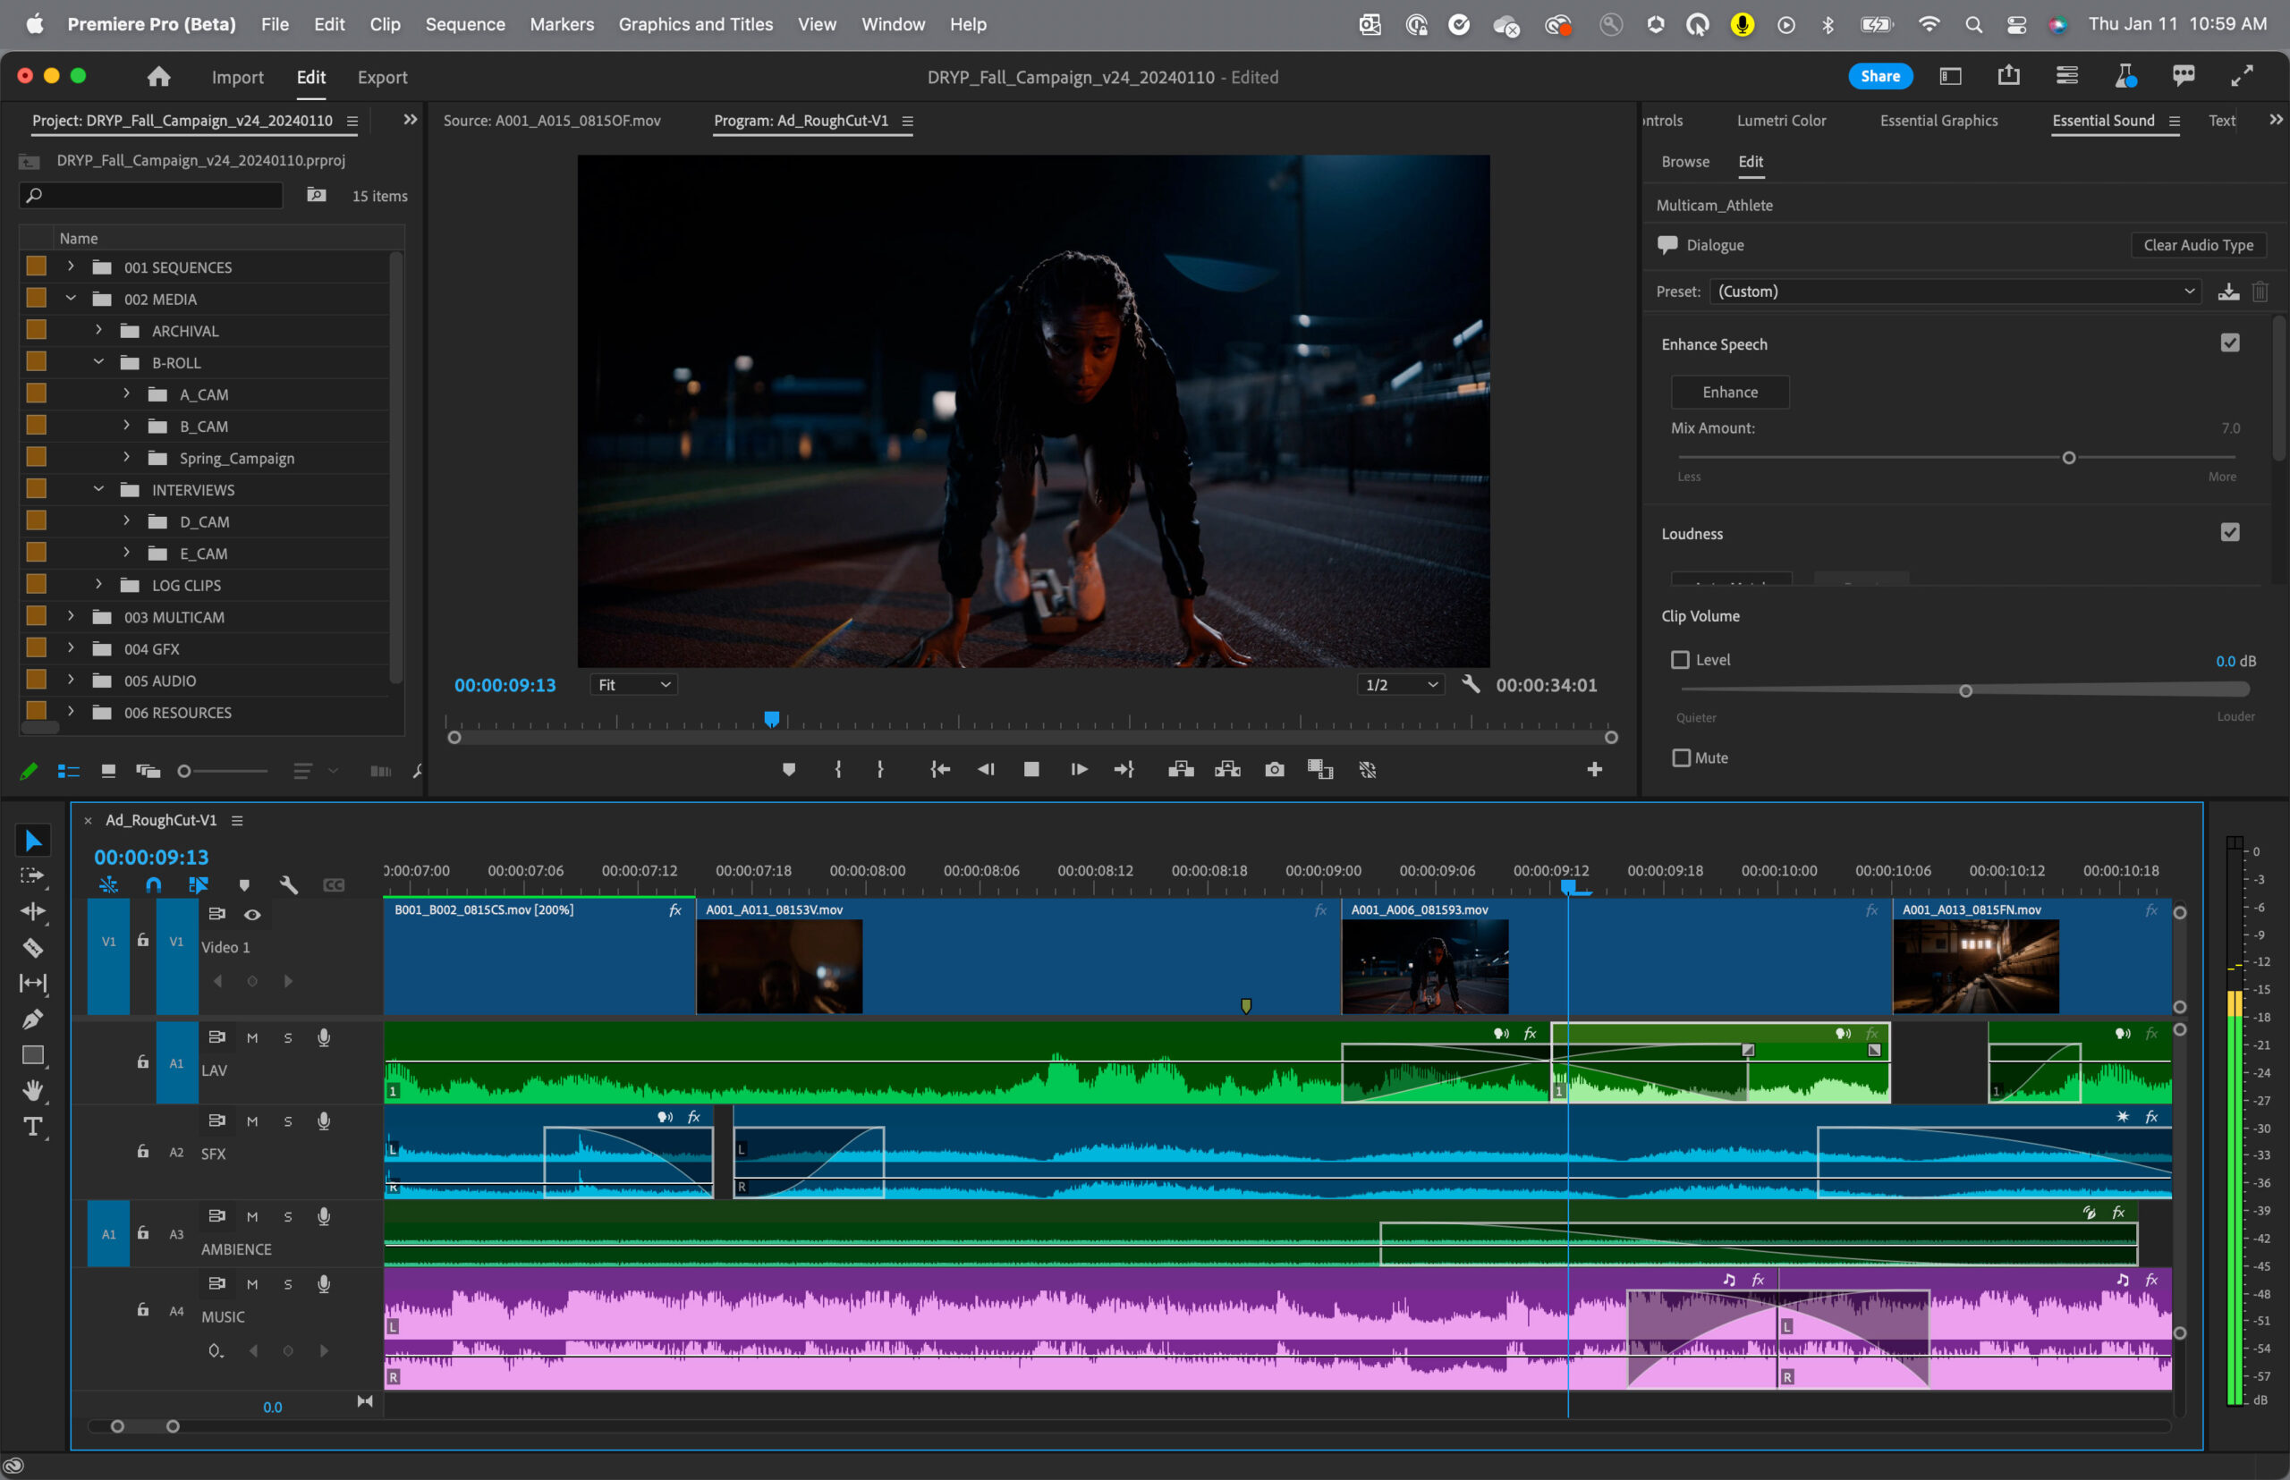The image size is (2290, 1480).
Task: Toggle Snap in Timeline magnet icon
Action: click(153, 884)
